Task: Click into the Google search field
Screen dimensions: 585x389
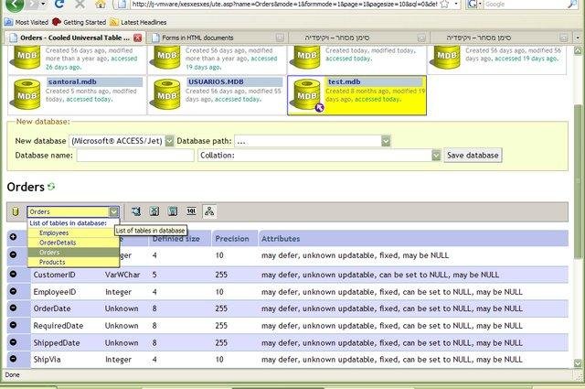Action: (525, 4)
